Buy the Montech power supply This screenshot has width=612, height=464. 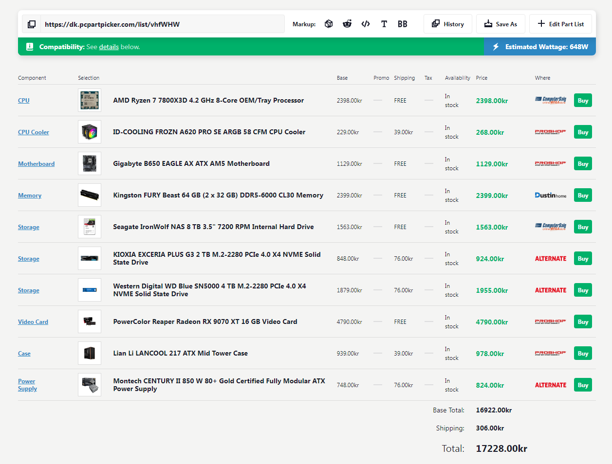[x=583, y=385]
